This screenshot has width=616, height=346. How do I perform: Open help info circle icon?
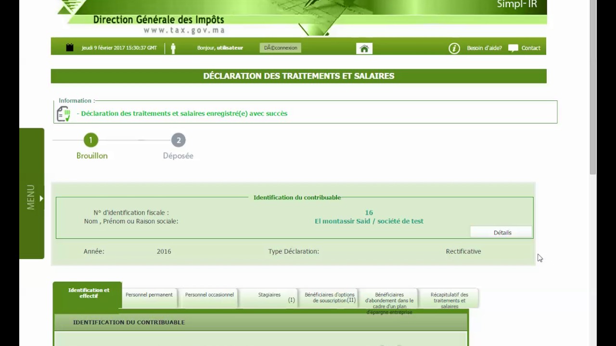point(454,48)
